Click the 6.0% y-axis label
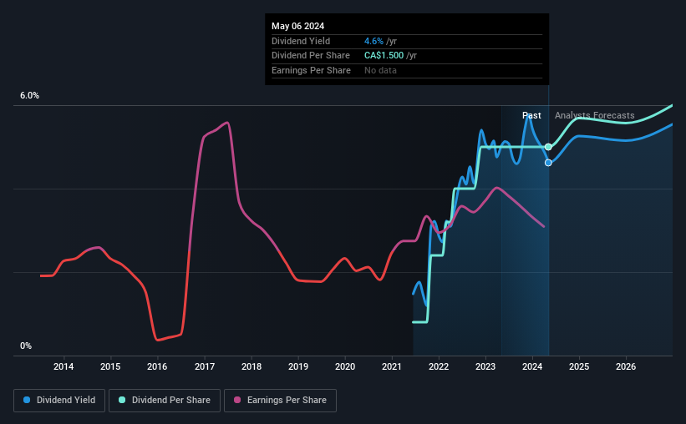Viewport: 686px width, 424px height. point(29,96)
